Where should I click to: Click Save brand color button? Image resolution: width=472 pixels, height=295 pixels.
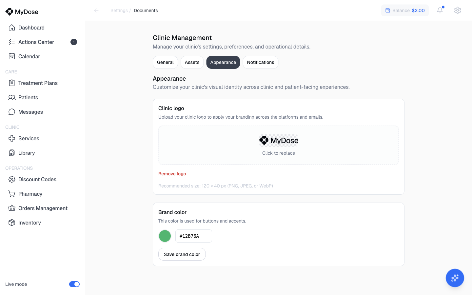coord(182,254)
